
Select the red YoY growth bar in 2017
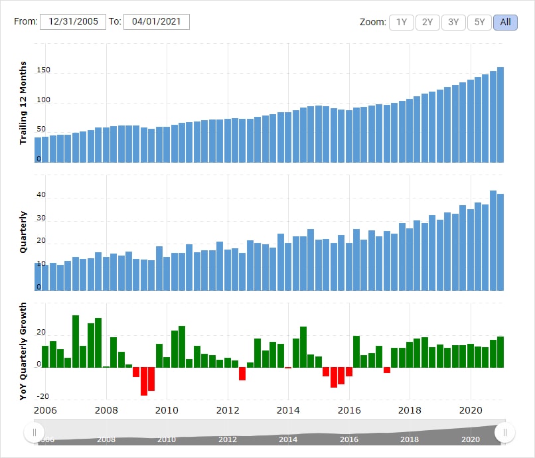[x=387, y=370]
